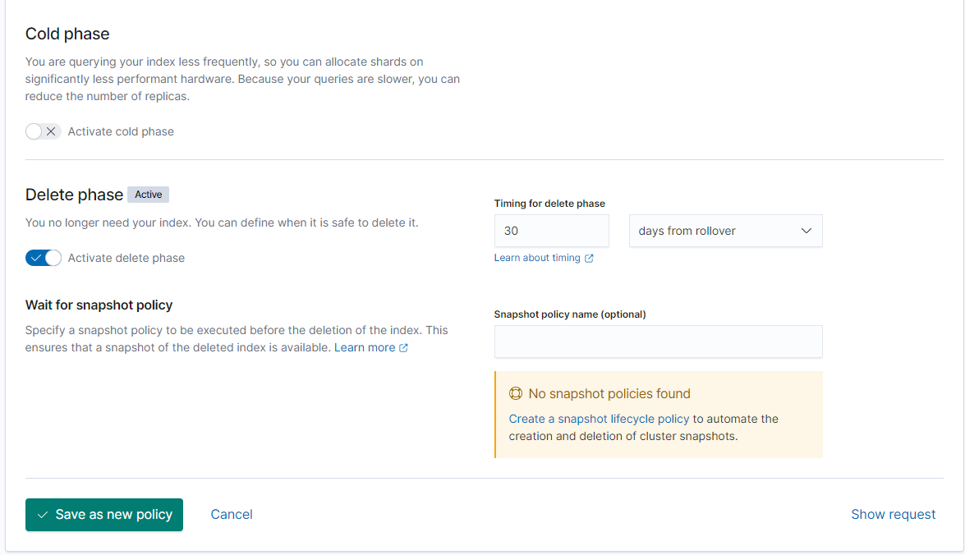Click the "Activate delete phase" label text

126,258
